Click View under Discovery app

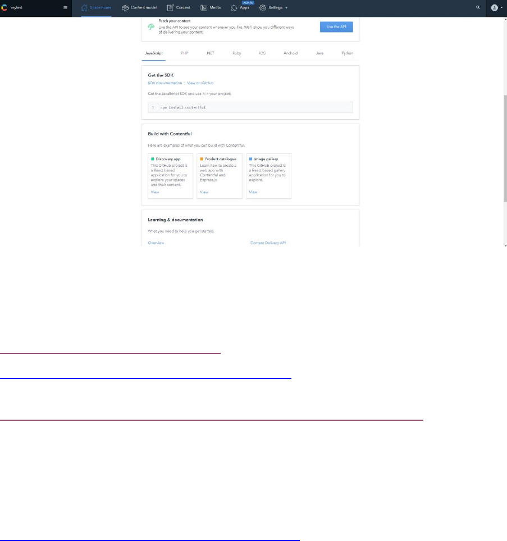(x=155, y=192)
